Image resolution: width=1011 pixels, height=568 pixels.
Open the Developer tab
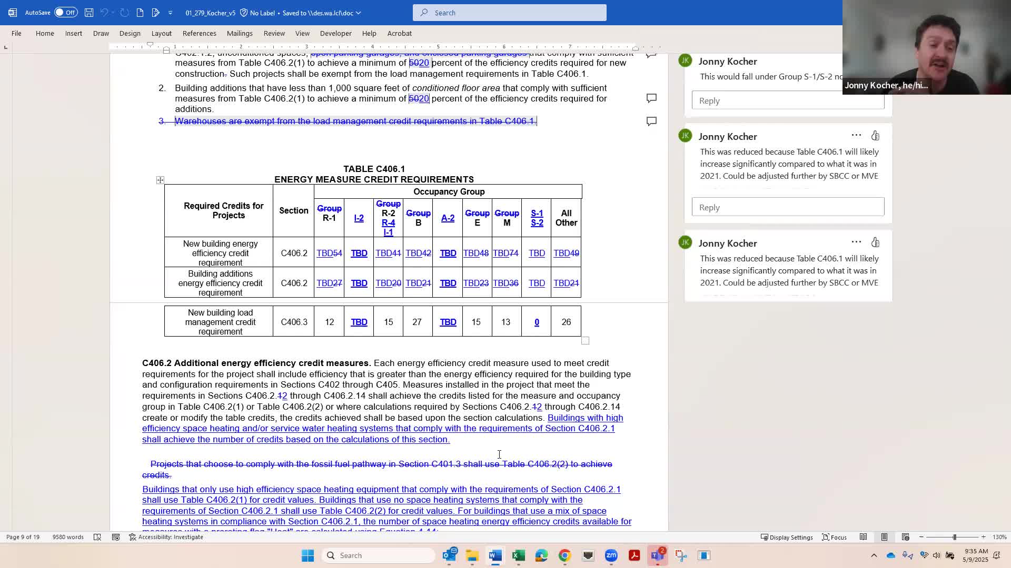336,33
